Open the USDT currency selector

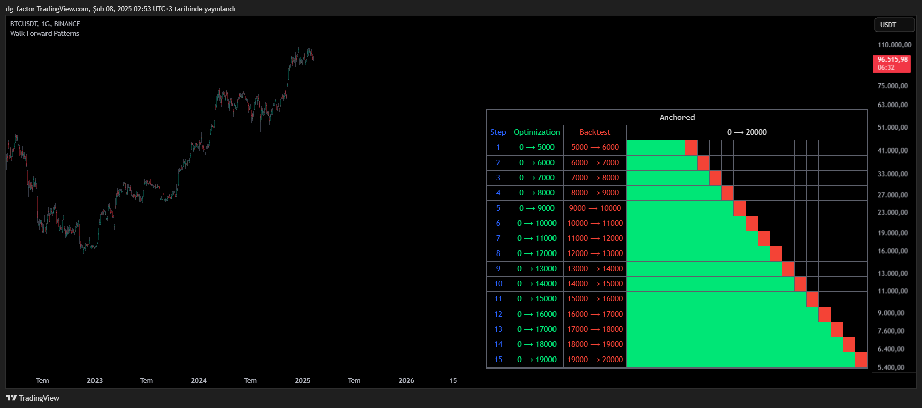tap(895, 25)
